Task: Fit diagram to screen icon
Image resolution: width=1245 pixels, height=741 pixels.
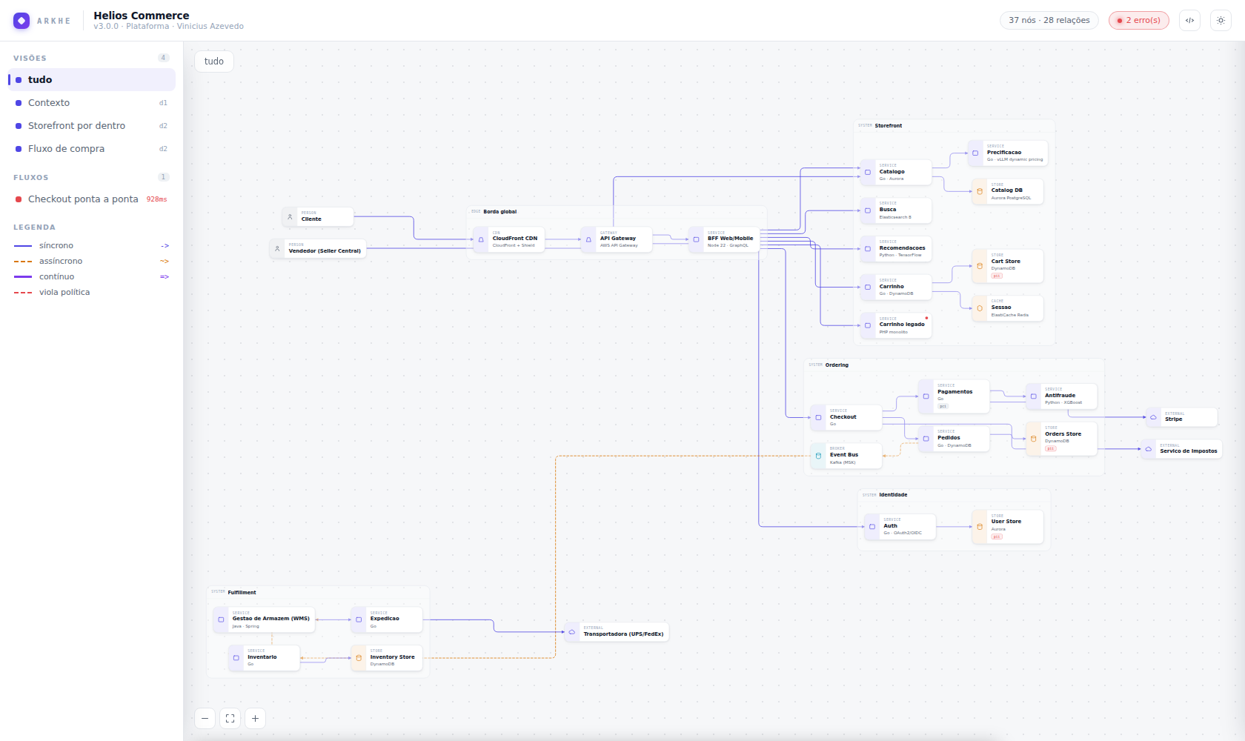Action: tap(230, 718)
